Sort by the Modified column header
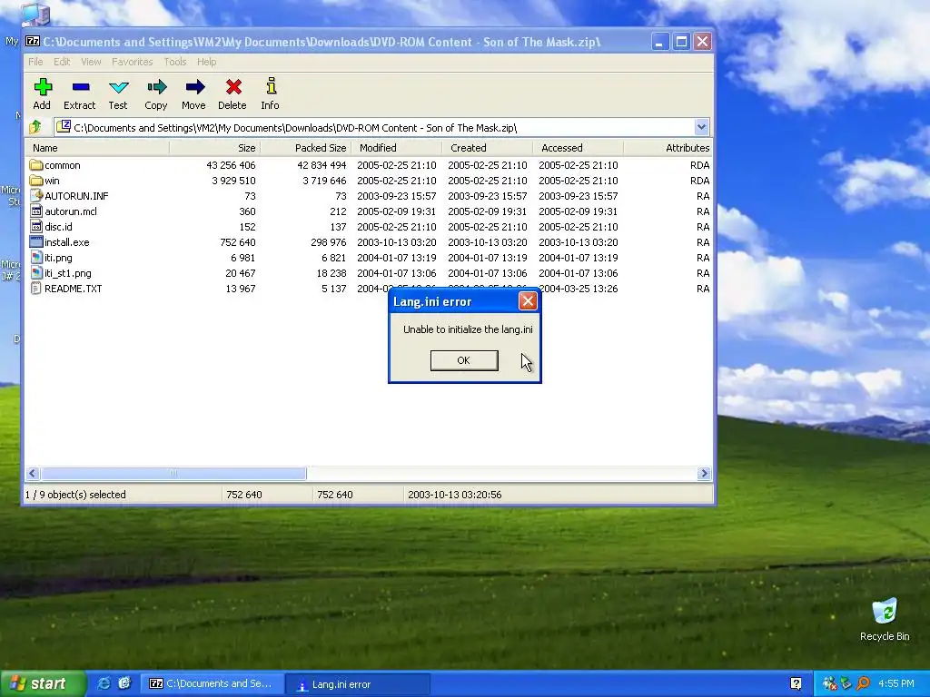 [x=396, y=148]
